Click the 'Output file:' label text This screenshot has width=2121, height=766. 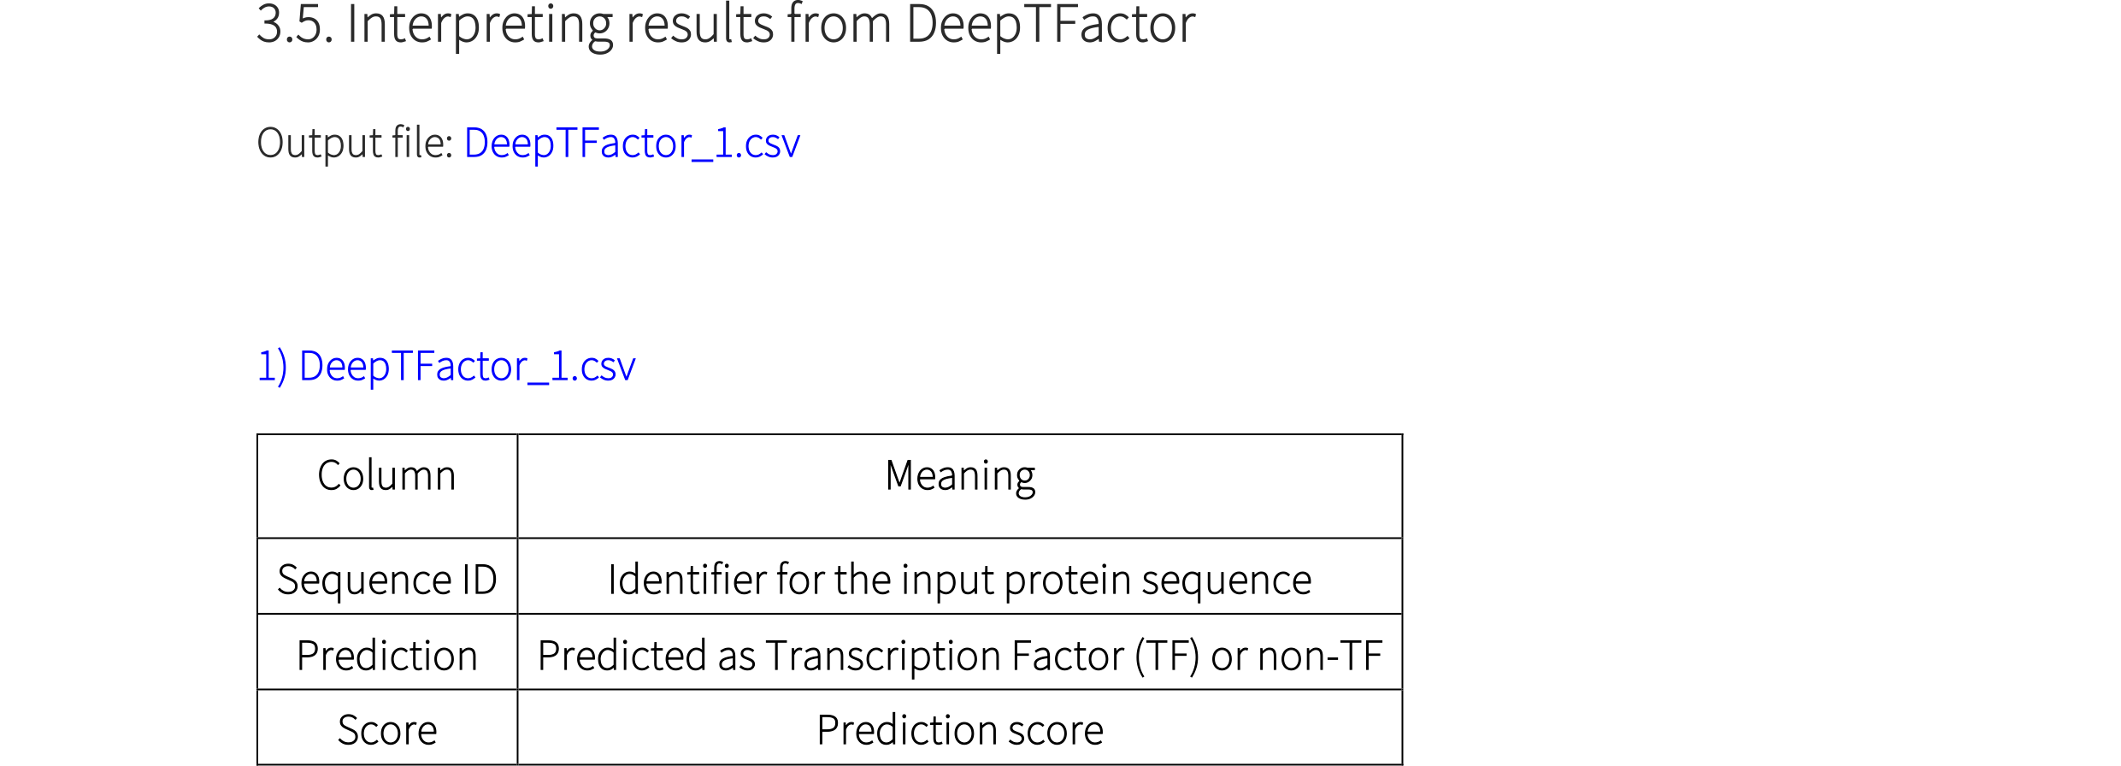(355, 143)
